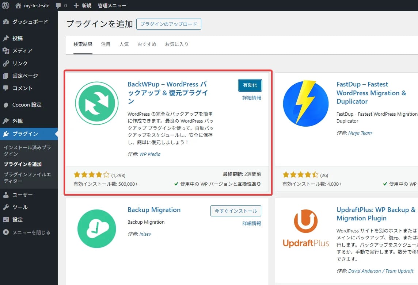The height and width of the screenshot is (285, 418).
Task: Switch to the お気に入り tab
Action: coord(176,45)
